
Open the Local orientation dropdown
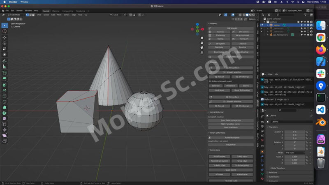(116, 15)
